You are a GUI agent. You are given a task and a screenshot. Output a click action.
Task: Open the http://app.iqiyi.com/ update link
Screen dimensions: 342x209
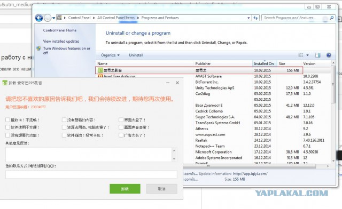[x=250, y=174]
